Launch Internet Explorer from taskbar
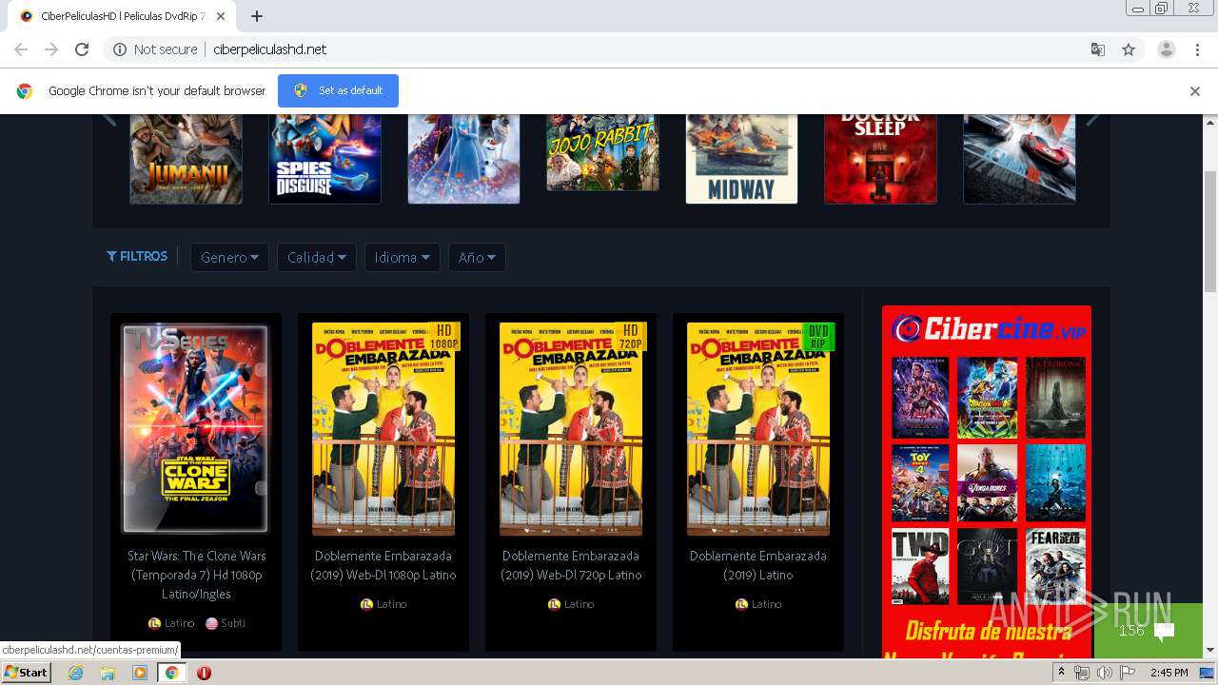The image size is (1218, 685). pos(75,673)
